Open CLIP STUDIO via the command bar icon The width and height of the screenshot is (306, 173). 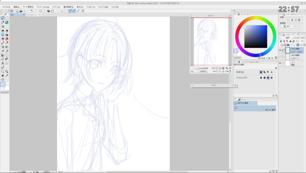[12, 11]
